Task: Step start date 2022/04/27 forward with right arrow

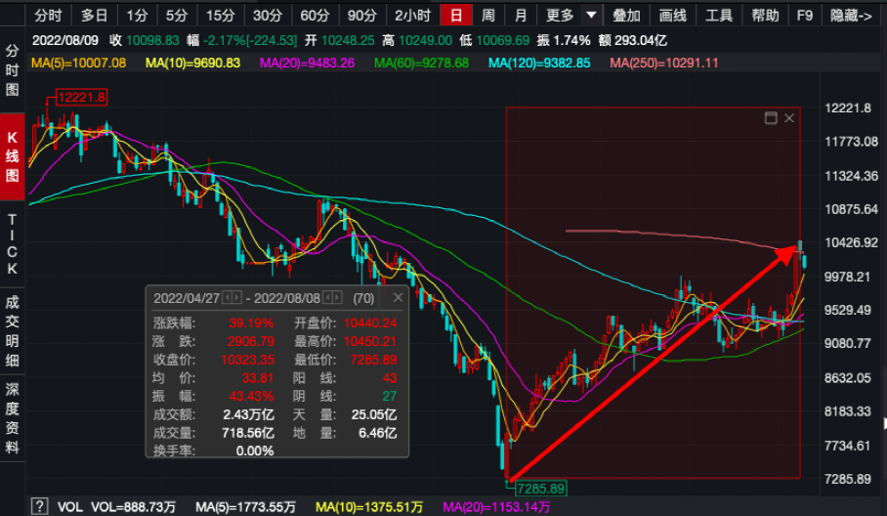Action: [236, 297]
